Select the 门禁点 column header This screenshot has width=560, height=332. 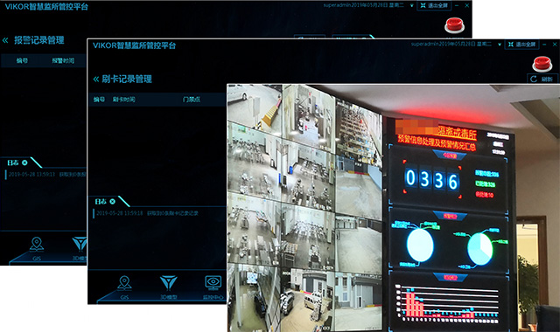click(192, 100)
